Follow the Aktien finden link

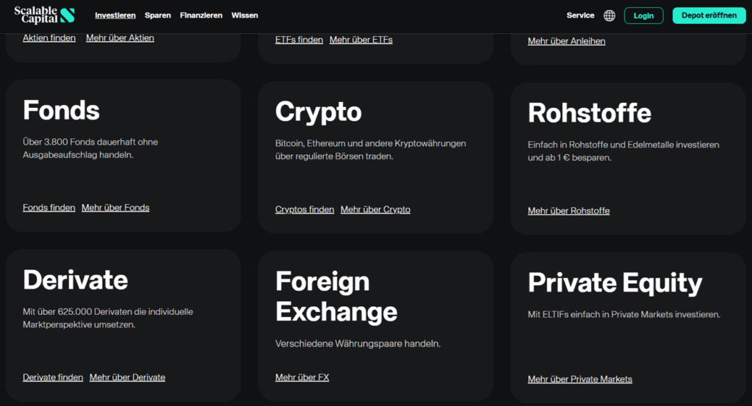pos(49,38)
